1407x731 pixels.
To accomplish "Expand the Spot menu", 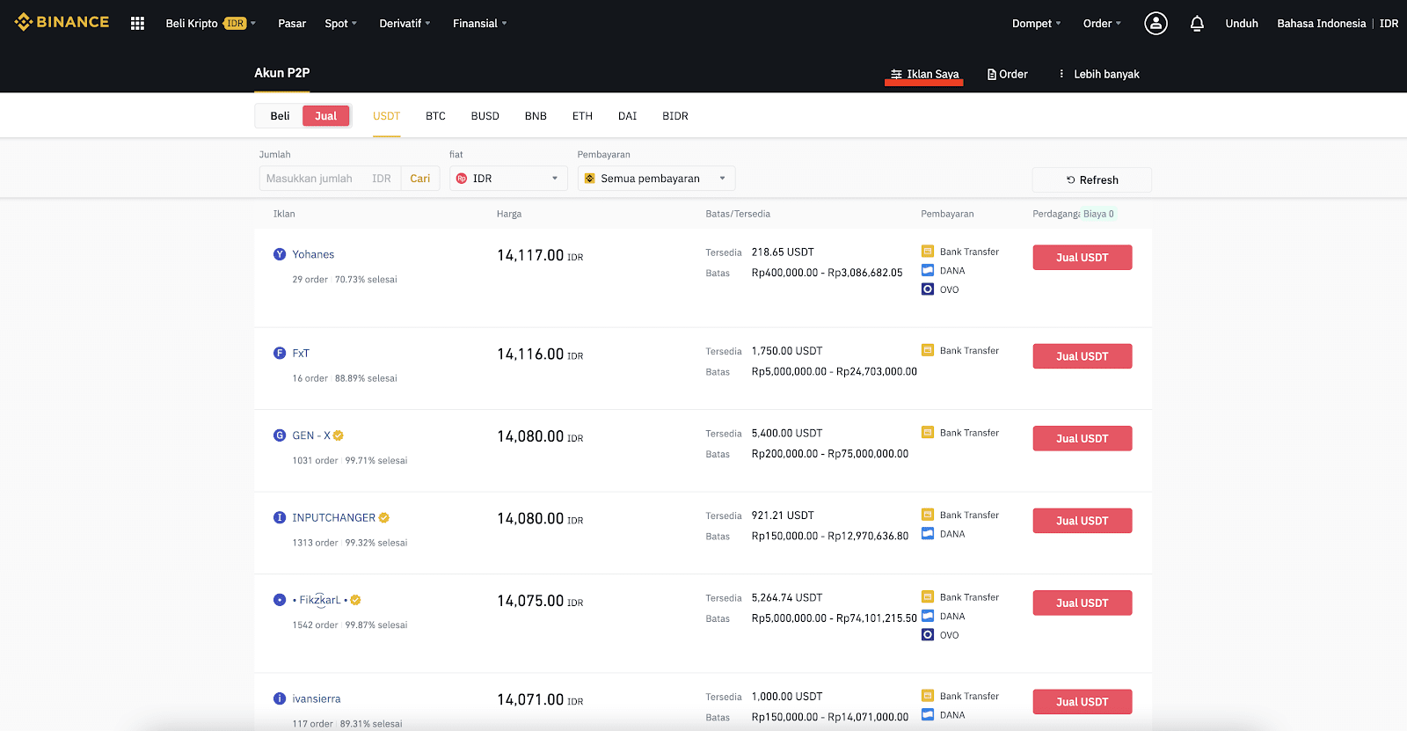I will 341,24.
